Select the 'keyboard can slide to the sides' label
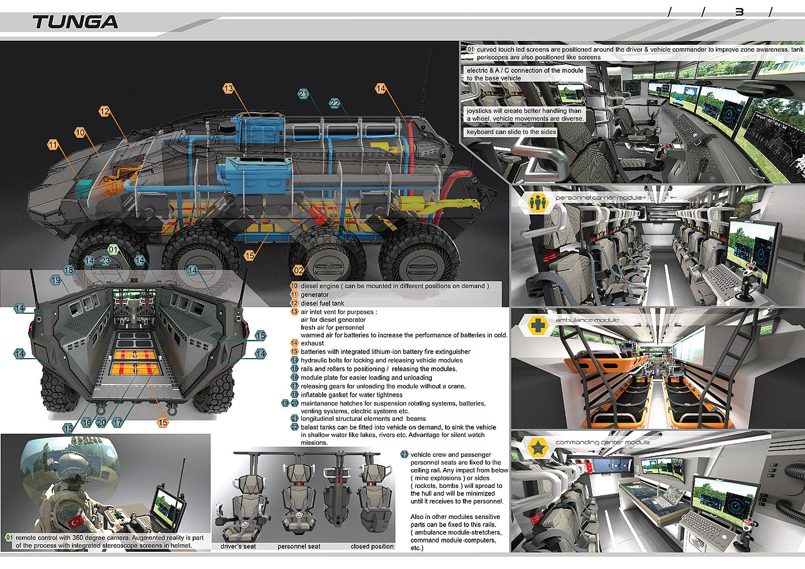 [x=512, y=132]
